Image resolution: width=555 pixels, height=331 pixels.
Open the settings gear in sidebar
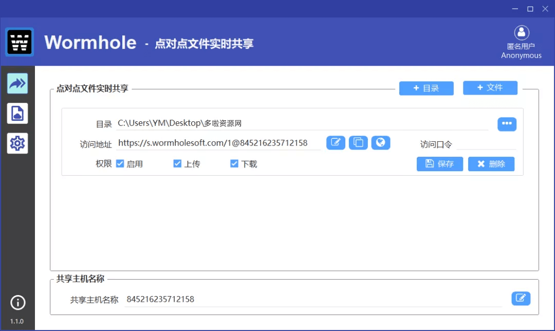[x=17, y=143]
